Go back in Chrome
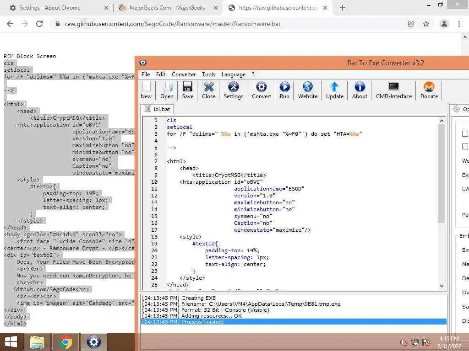469x351 pixels. [x=10, y=24]
